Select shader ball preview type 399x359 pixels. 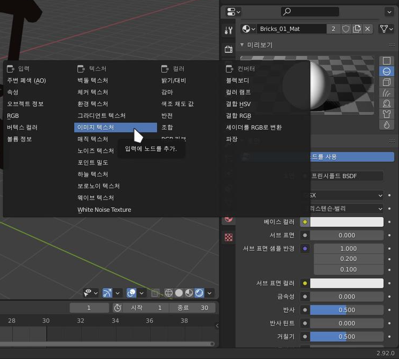387,103
